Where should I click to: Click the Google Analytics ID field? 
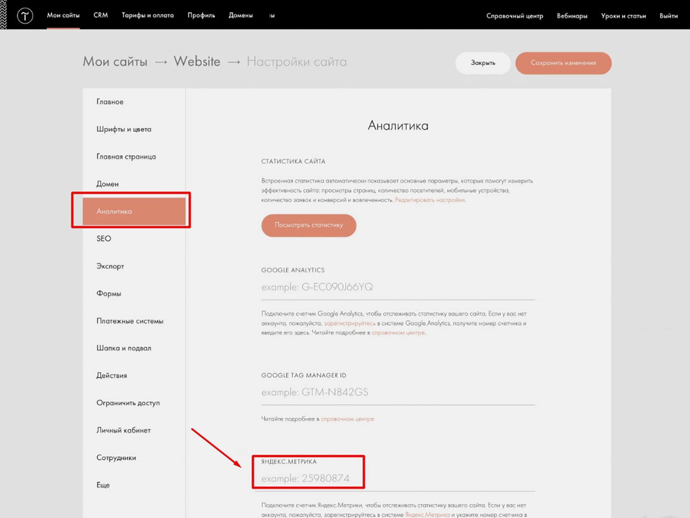pyautogui.click(x=397, y=287)
